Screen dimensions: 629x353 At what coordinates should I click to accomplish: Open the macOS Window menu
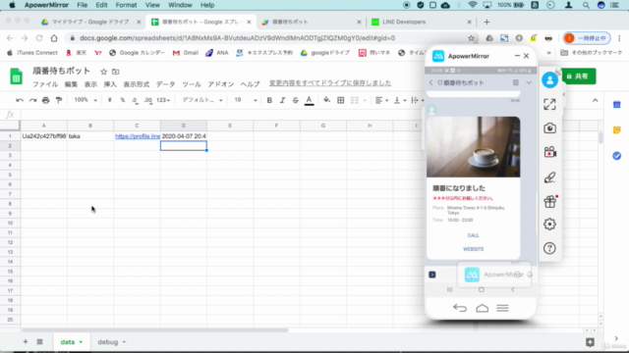180,5
